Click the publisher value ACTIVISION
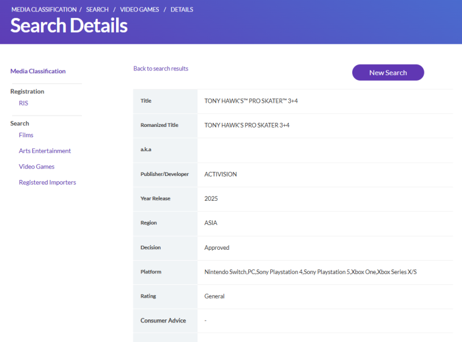 pyautogui.click(x=221, y=174)
